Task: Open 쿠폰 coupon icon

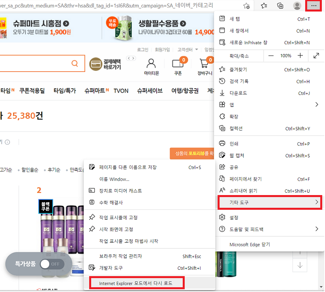Action: [178, 66]
